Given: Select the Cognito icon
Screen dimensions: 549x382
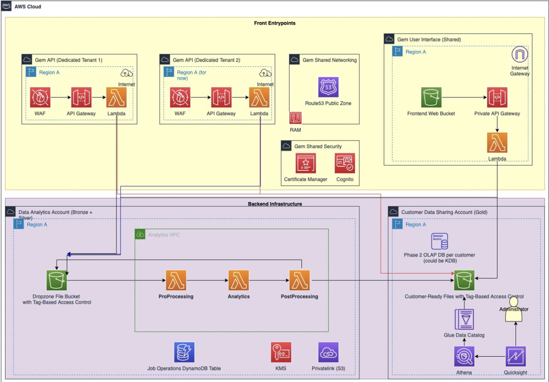Looking at the screenshot, I should [x=345, y=163].
